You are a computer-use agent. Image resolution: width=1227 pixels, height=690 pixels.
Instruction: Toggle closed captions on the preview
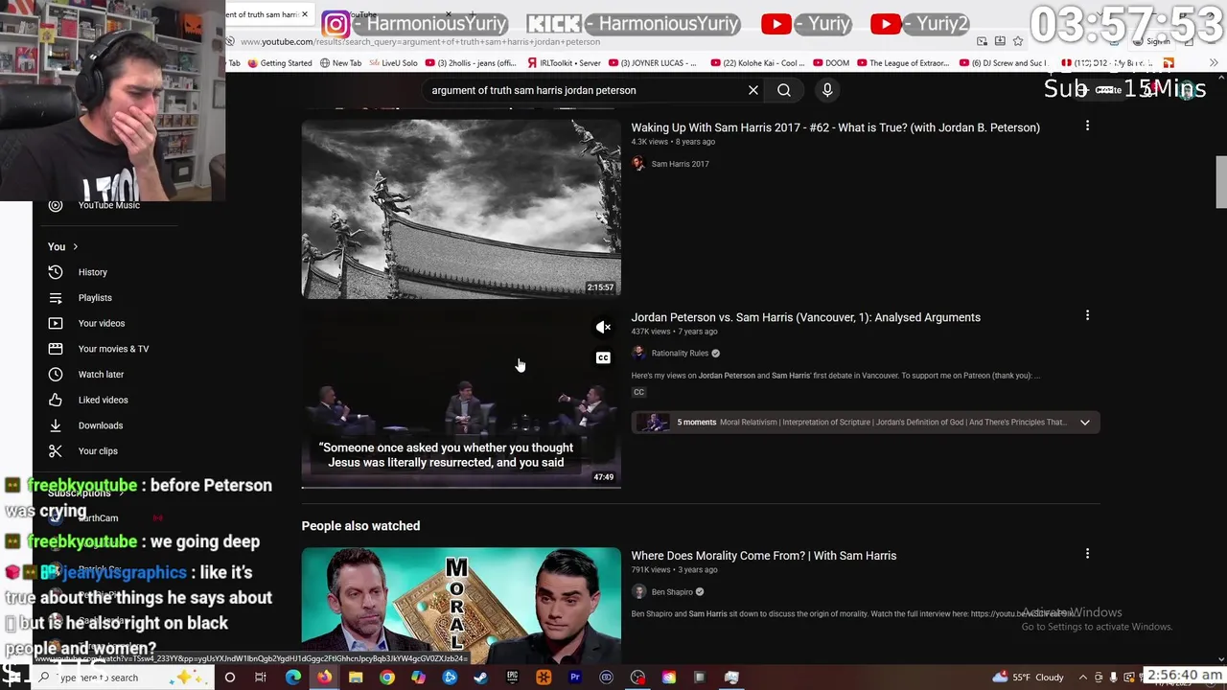tap(603, 358)
